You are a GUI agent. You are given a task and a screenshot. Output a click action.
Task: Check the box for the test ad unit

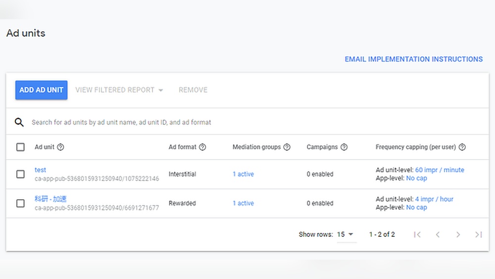coord(20,174)
